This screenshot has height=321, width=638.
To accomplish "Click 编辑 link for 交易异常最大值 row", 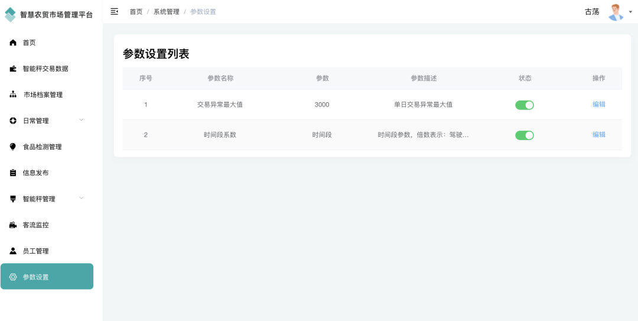I will click(598, 105).
